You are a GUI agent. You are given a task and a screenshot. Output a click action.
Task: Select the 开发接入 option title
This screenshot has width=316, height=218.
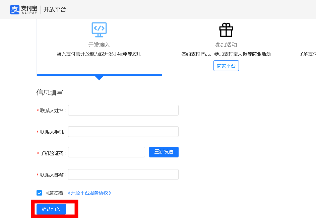pos(99,45)
